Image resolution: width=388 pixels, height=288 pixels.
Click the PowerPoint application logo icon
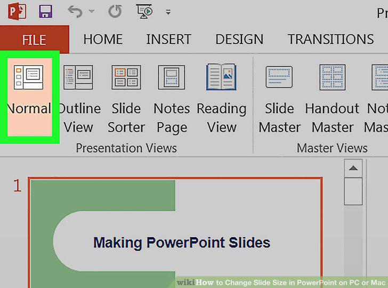17,11
